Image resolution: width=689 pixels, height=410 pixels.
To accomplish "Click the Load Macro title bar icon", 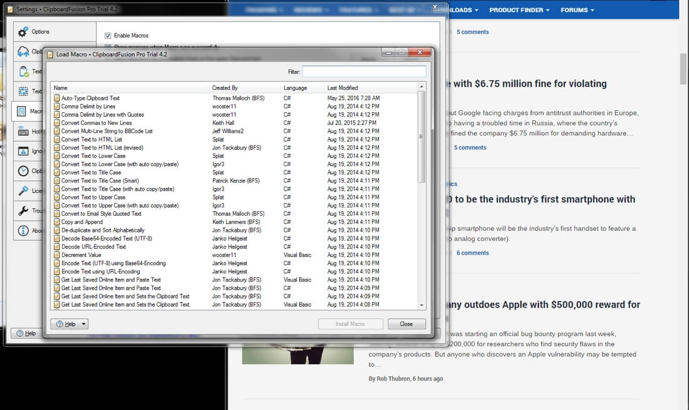I will coord(50,55).
